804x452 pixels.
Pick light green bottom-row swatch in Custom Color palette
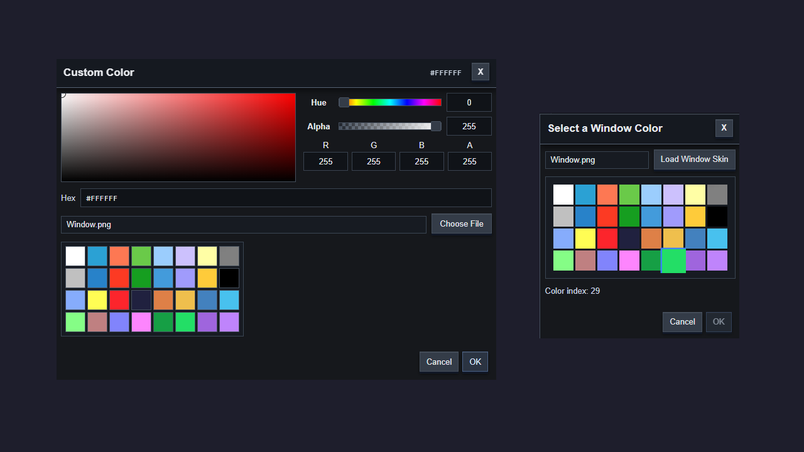(75, 322)
